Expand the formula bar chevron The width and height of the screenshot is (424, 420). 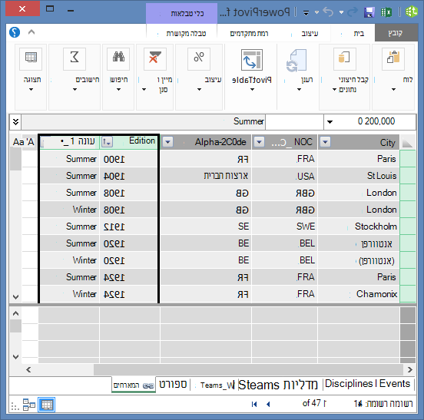click(x=15, y=121)
